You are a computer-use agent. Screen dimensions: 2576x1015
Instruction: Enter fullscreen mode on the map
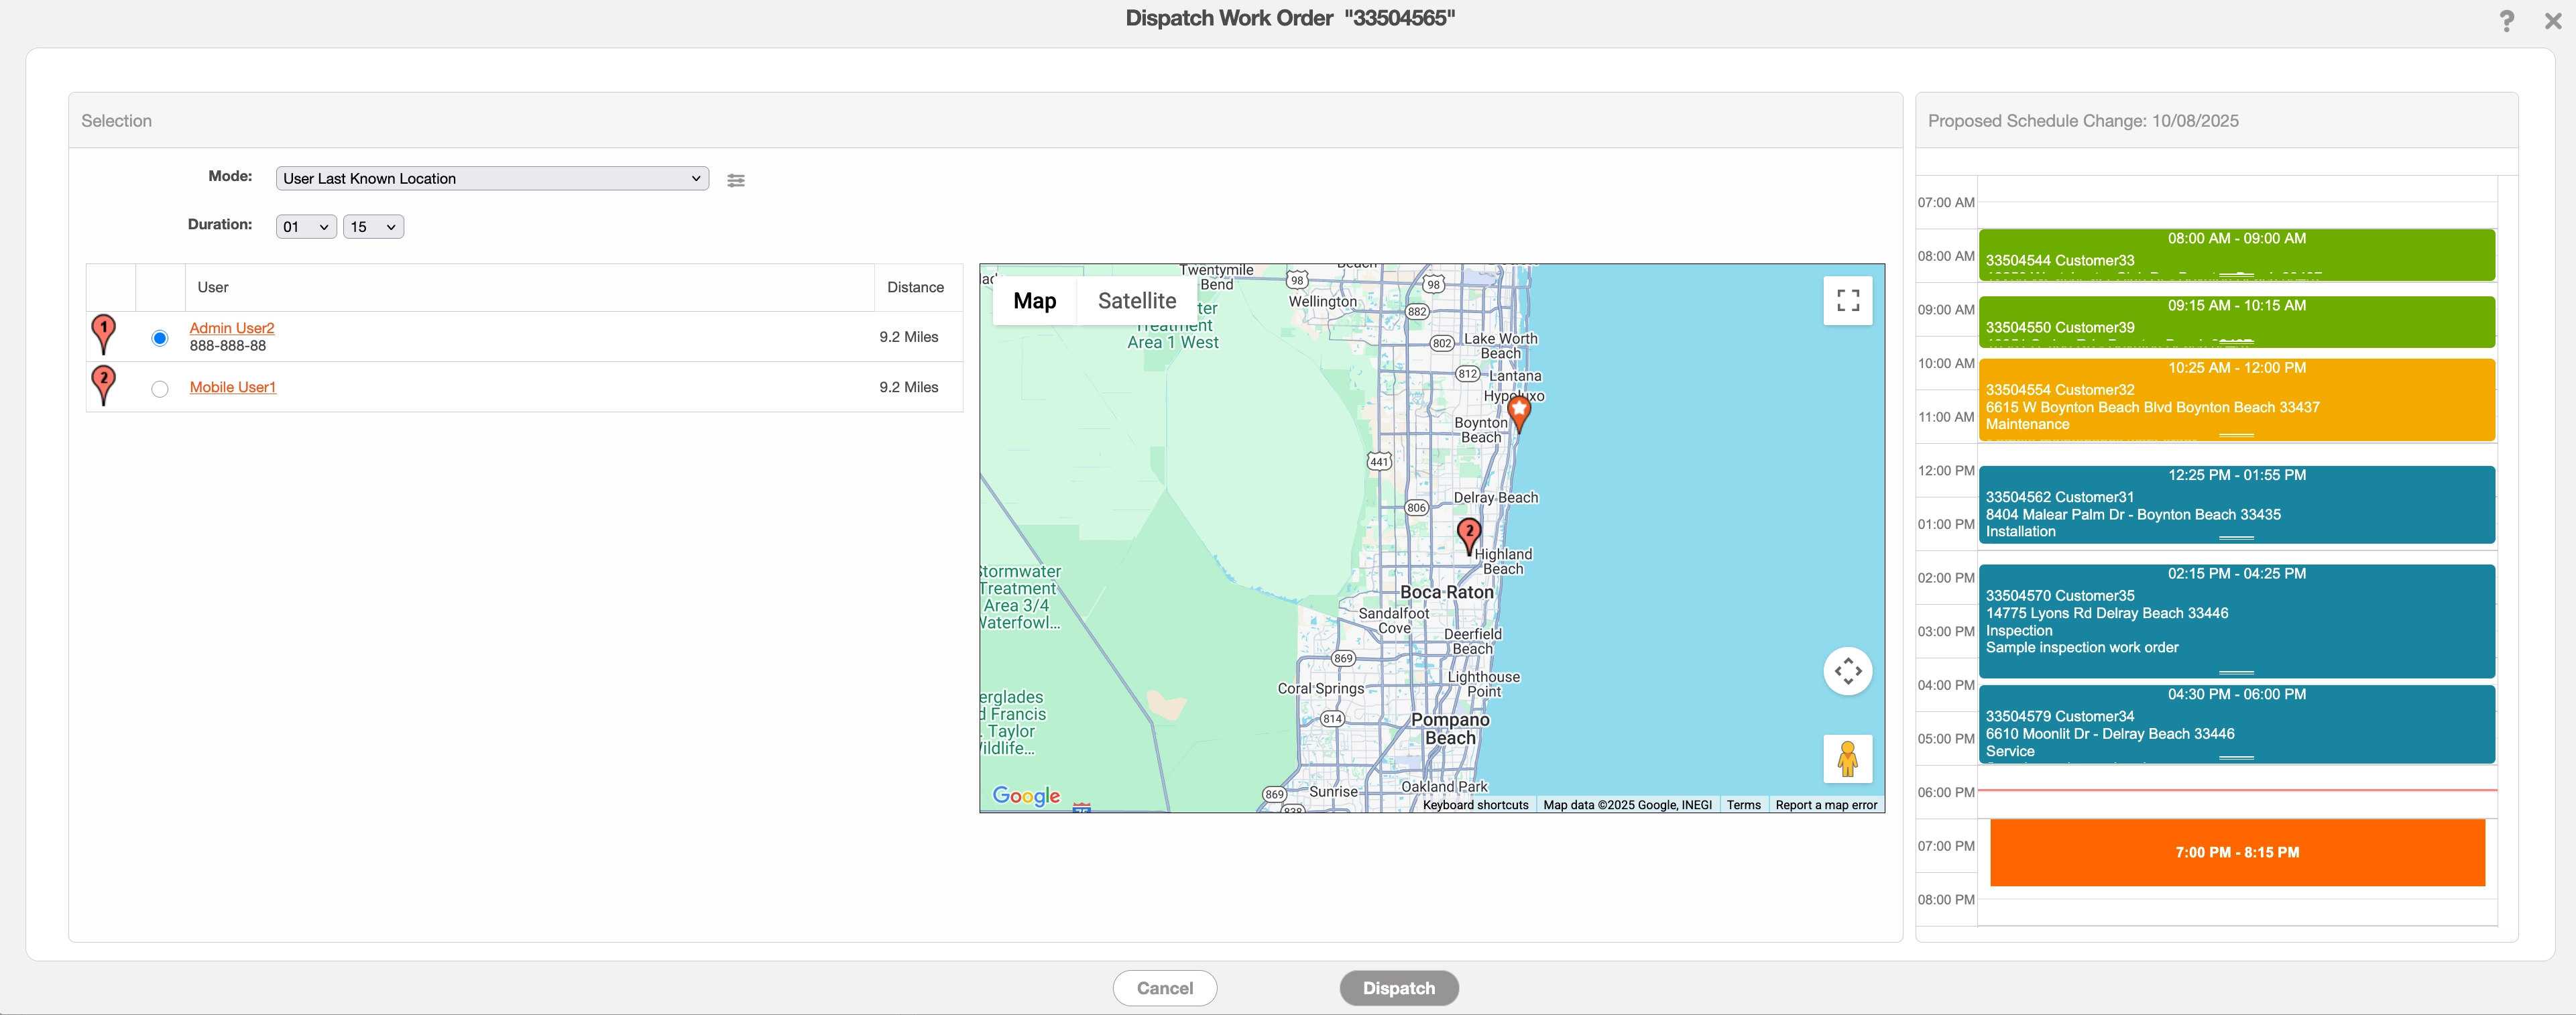[x=1847, y=300]
